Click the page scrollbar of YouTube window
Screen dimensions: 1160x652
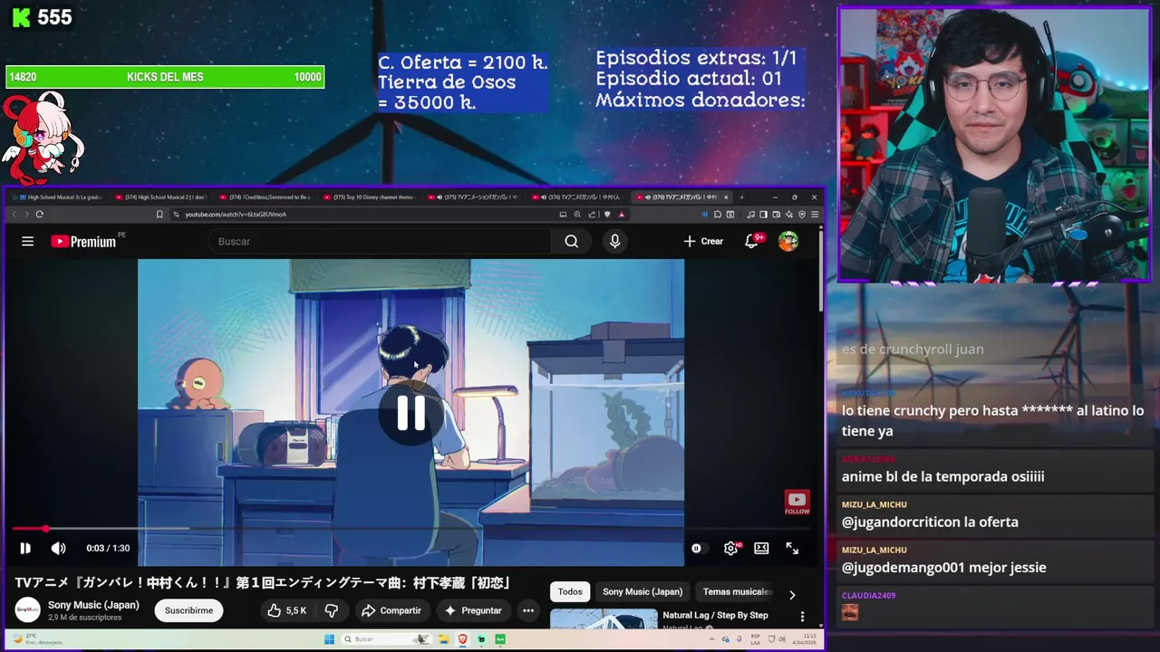821,272
